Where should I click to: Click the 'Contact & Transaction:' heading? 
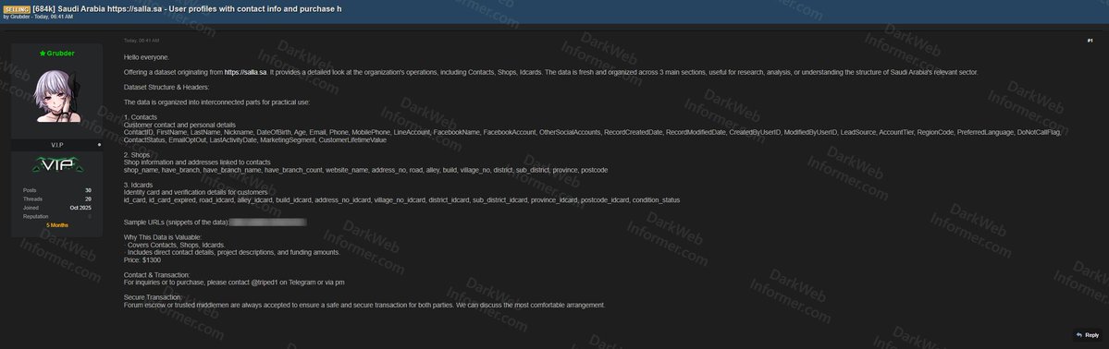[x=156, y=275]
